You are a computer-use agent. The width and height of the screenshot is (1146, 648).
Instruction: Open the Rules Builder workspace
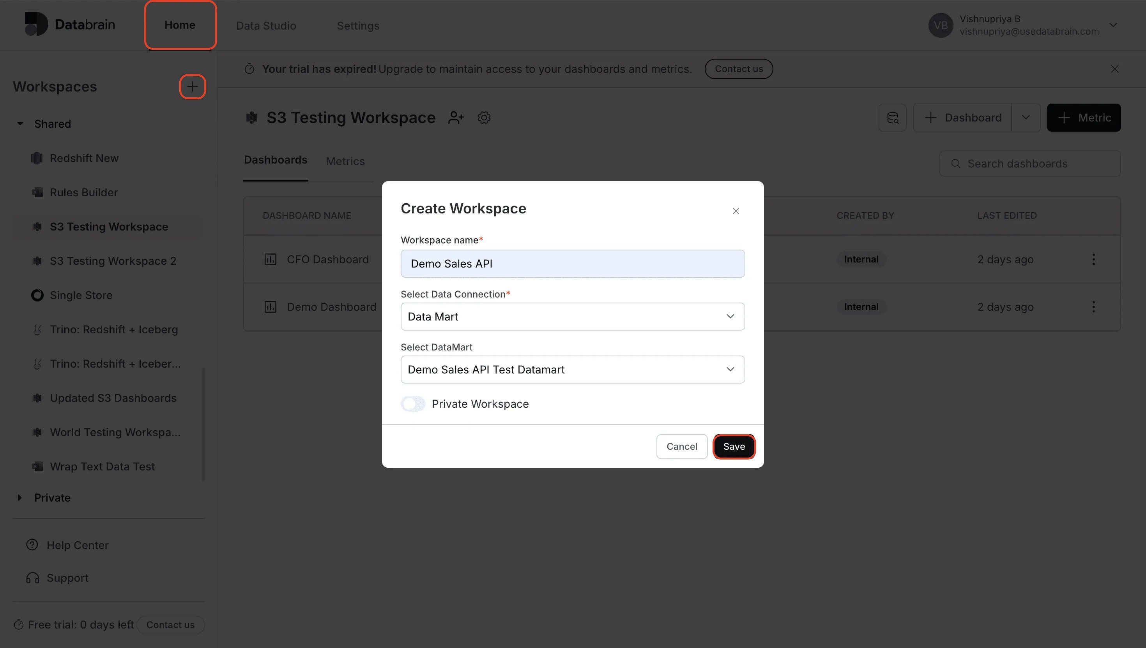(84, 192)
